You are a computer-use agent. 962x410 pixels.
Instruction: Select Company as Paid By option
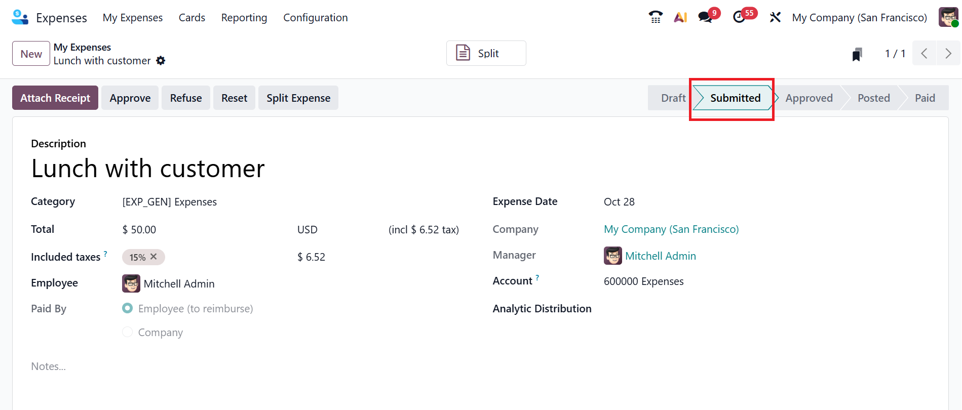click(x=128, y=332)
